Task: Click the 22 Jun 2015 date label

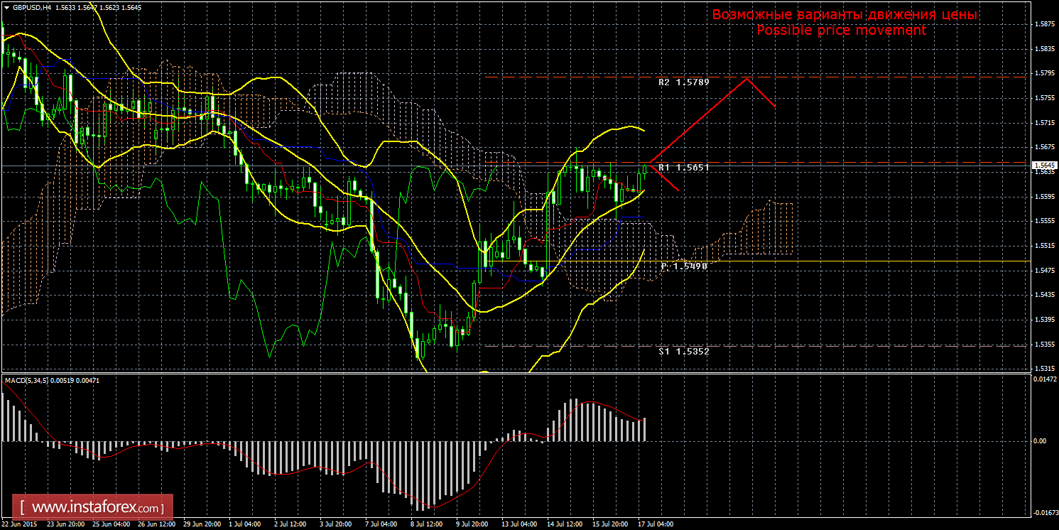Action: pyautogui.click(x=21, y=525)
